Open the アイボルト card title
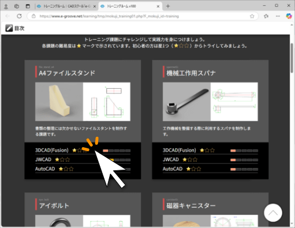The height and width of the screenshot is (228, 295). (x=54, y=205)
